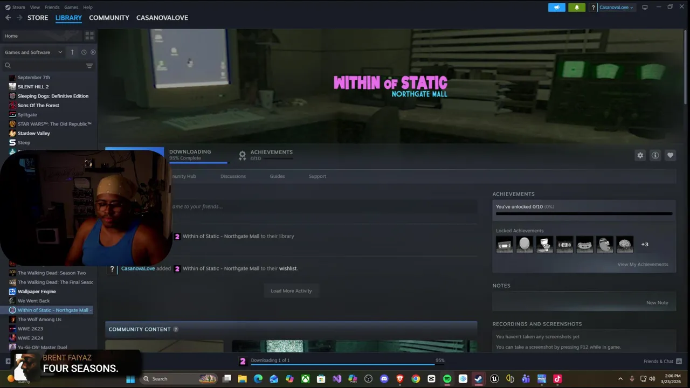Screen dimensions: 690x388
Task: Click Load More Activity
Action: pos(291,291)
